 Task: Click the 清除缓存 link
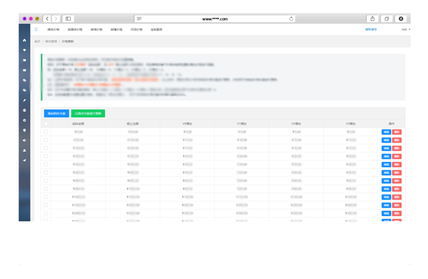pyautogui.click(x=371, y=29)
